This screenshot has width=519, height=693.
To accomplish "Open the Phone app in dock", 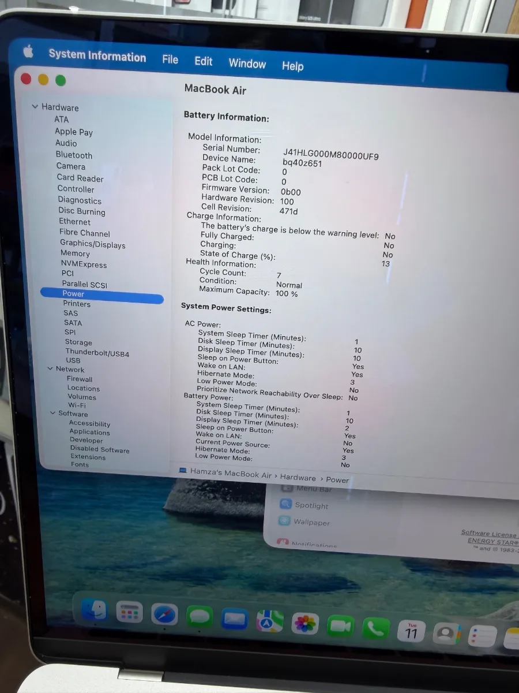I will [x=375, y=629].
